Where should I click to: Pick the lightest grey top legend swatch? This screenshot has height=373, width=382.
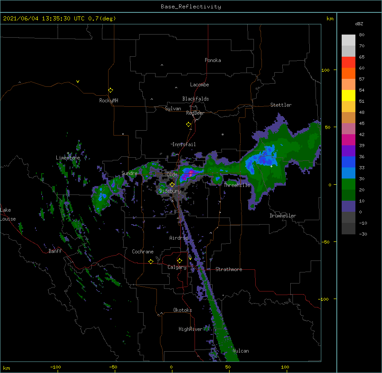[348, 40]
